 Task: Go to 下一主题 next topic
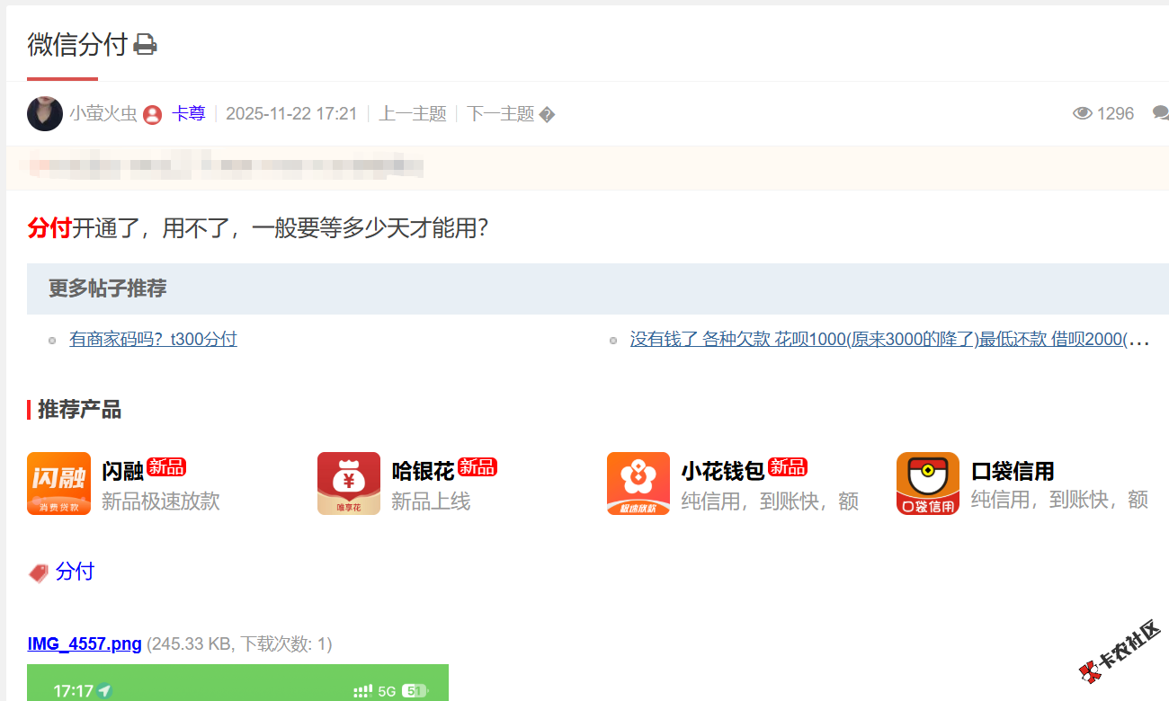501,114
